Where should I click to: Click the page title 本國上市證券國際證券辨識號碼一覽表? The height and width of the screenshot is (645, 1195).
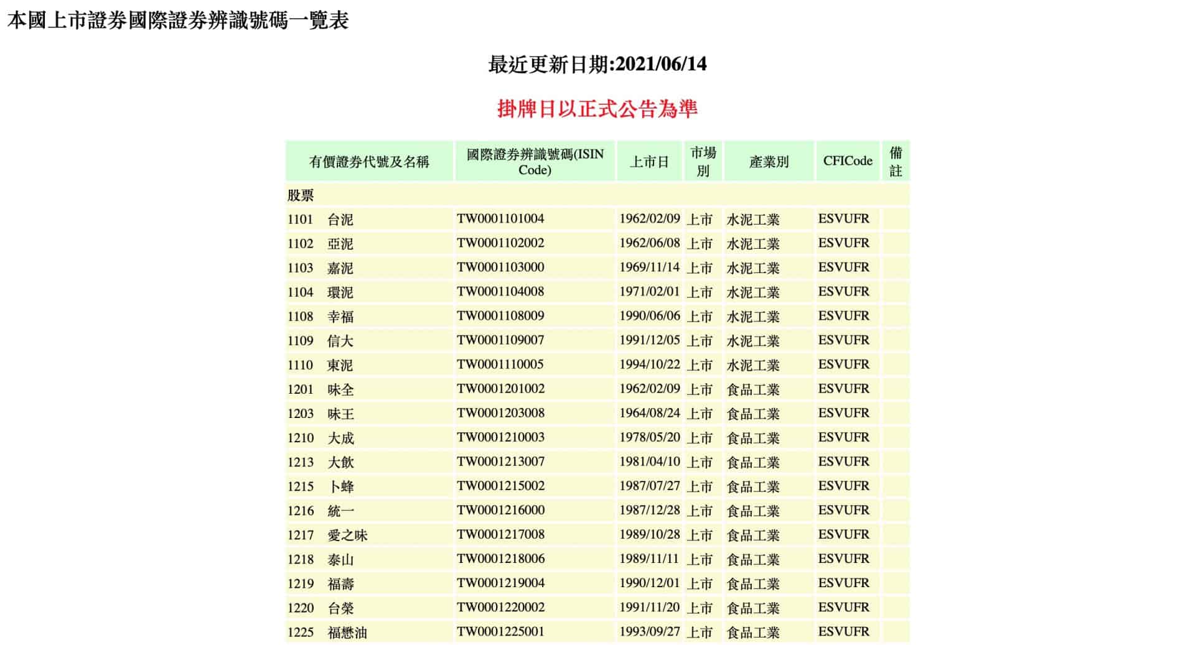point(177,21)
